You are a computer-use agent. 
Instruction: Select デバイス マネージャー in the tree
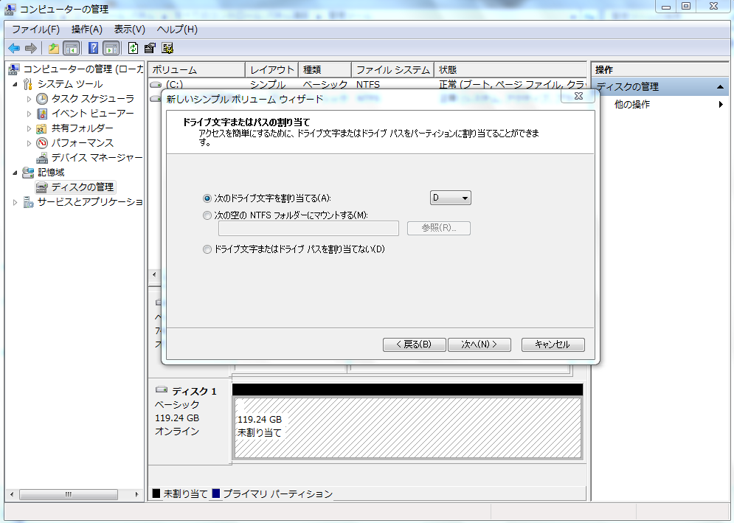97,158
